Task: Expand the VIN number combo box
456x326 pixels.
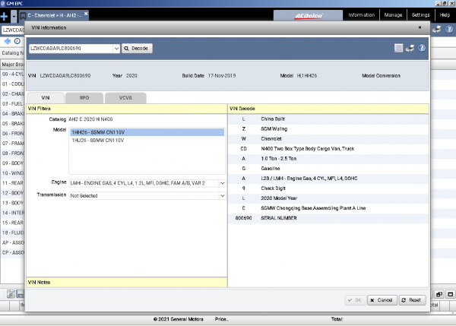Action: 116,49
